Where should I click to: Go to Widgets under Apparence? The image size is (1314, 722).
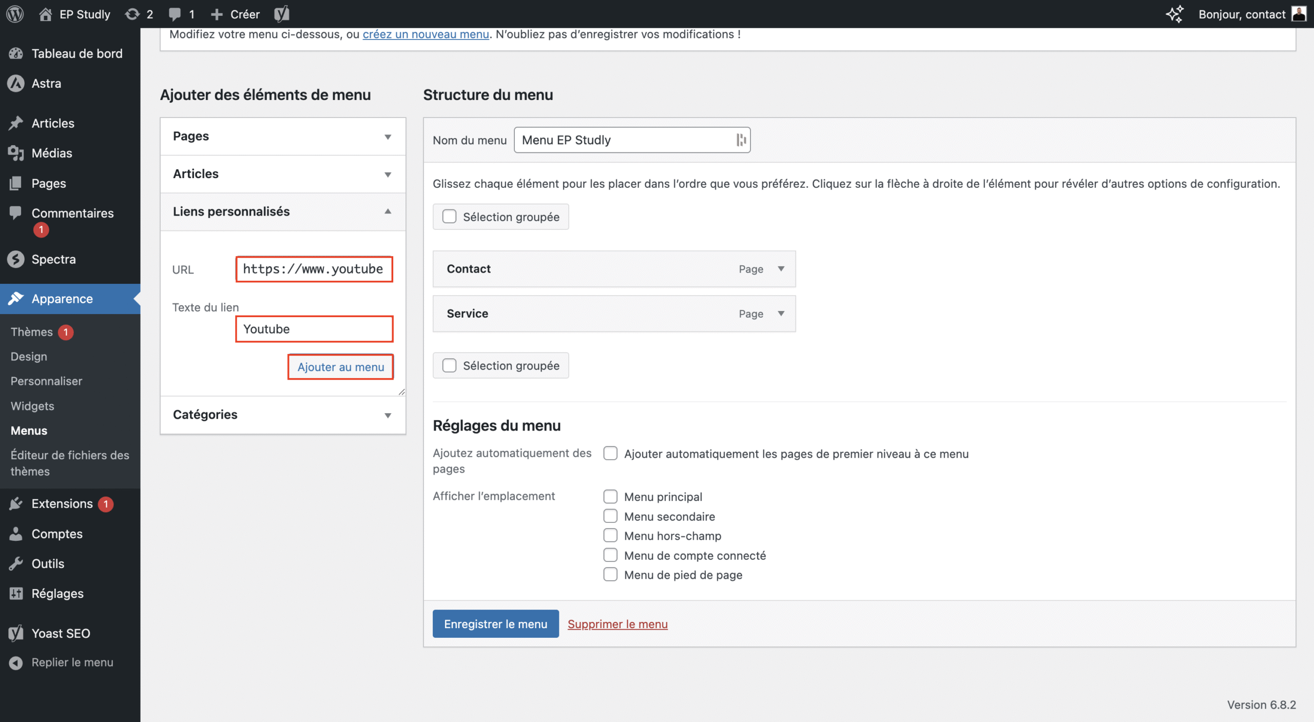point(32,406)
